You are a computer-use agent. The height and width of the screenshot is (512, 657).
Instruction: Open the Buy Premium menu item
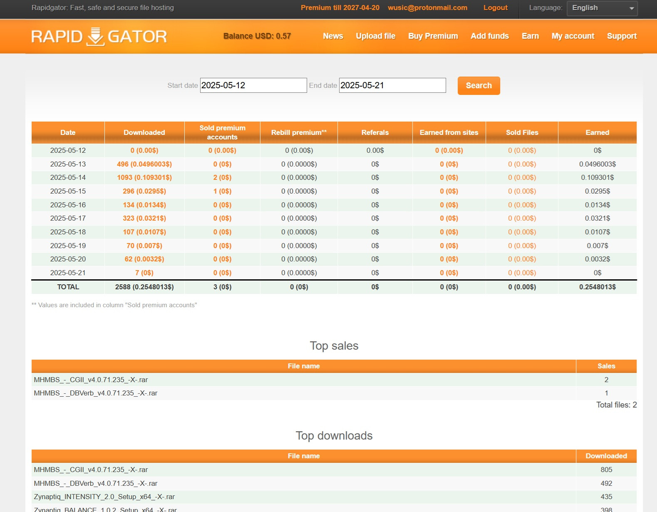[x=433, y=36]
